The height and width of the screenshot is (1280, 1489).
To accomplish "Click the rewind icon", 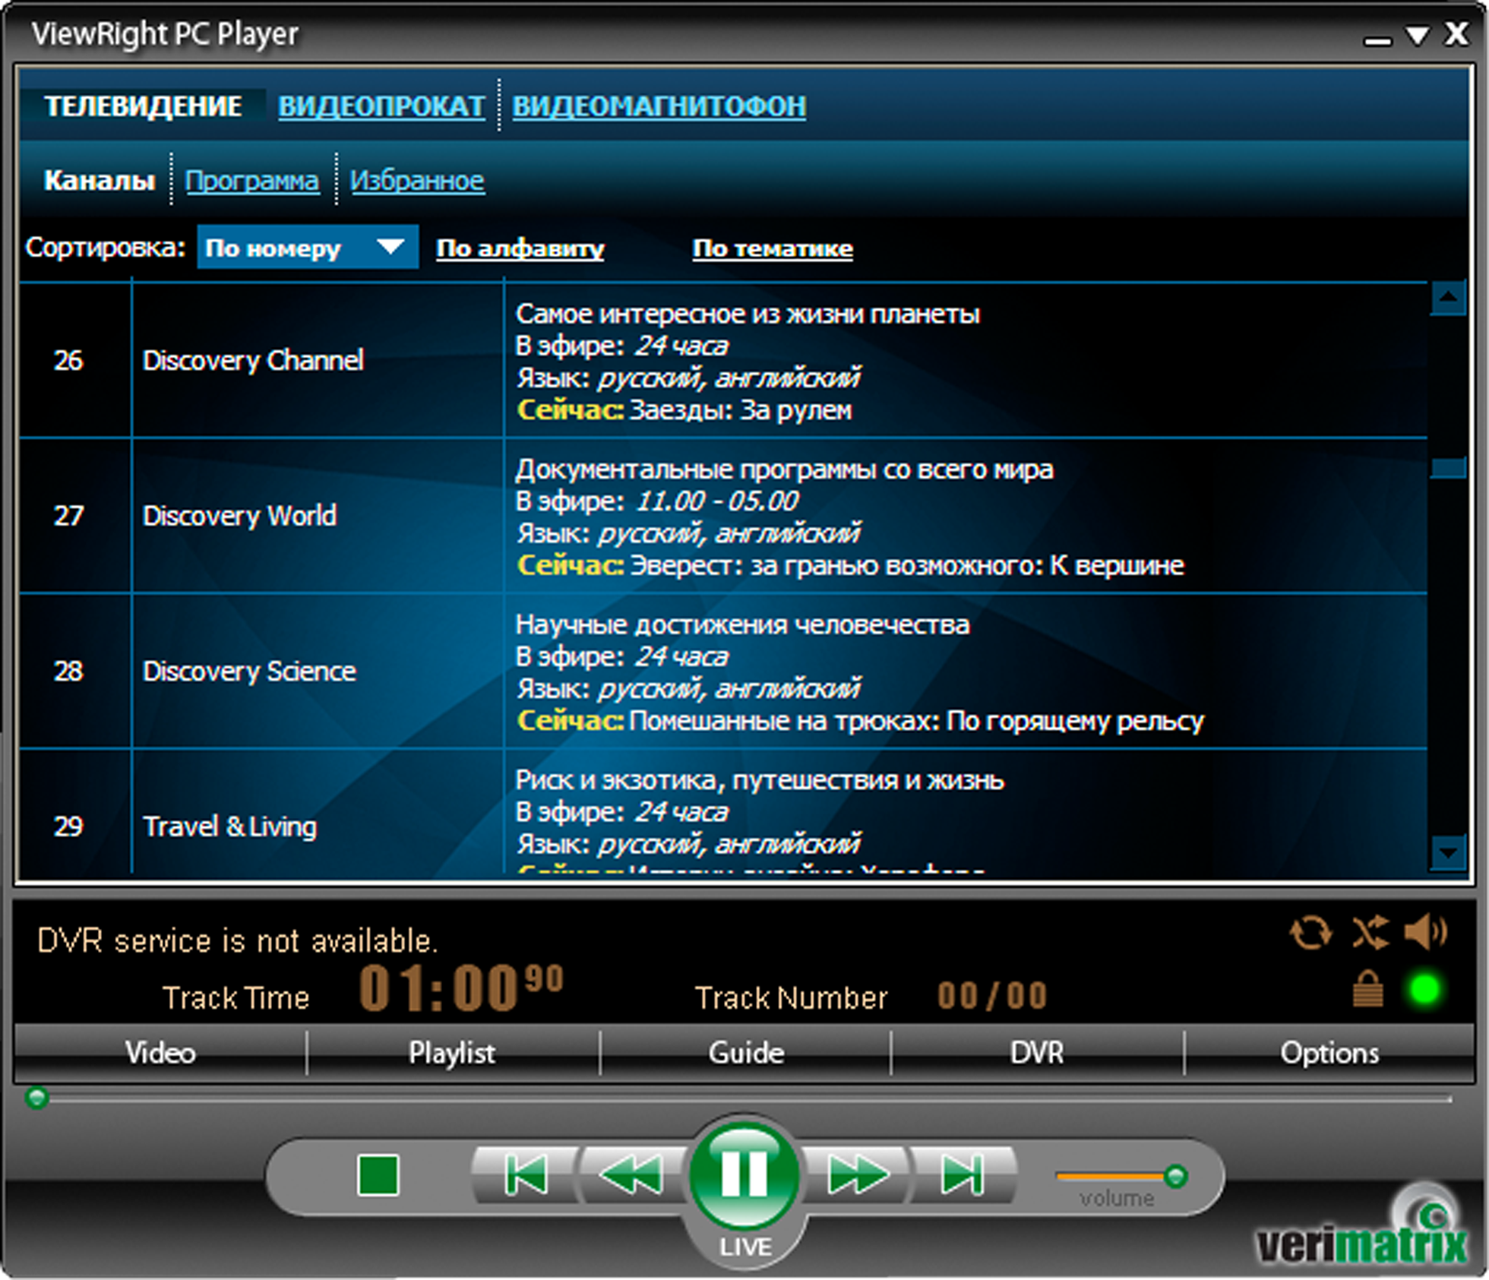I will 632,1175.
